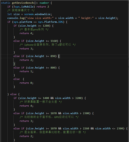129x142 pixels.
Task: Click the 'return 0;' statement
Action: click(26, 83)
